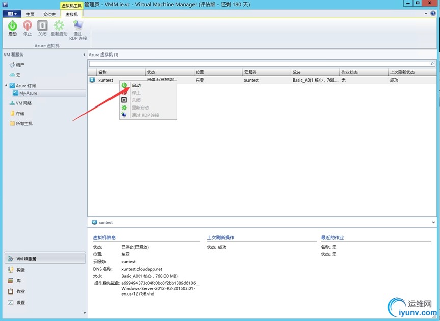Switch to the 主页 (Home) tab
Image resolution: width=440 pixels, height=321 pixels.
(30, 14)
